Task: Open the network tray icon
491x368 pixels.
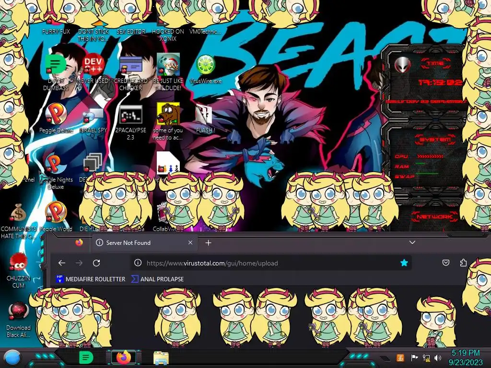Action: (x=426, y=357)
